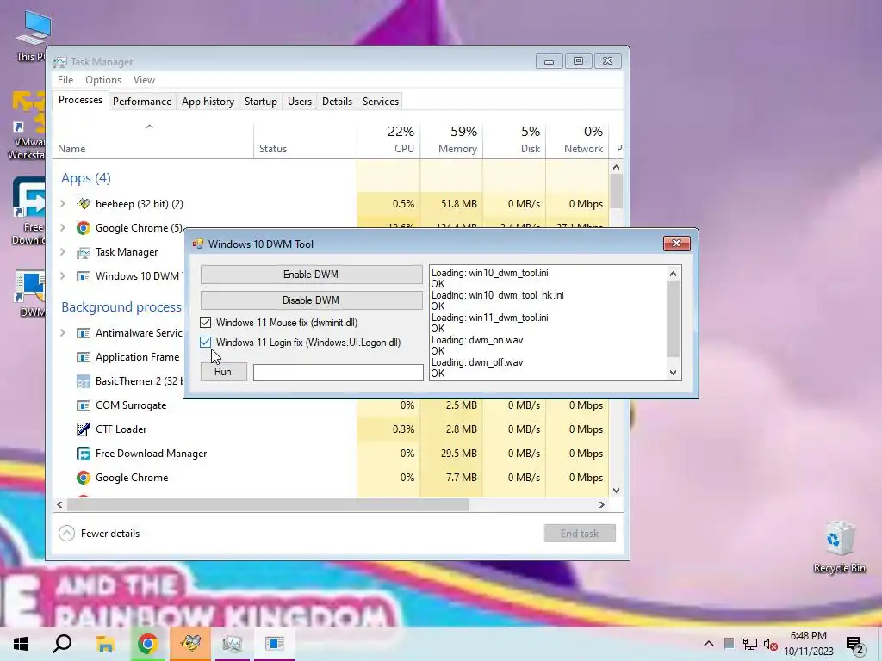
Task: Click the Run button in DWM Tool
Action: (223, 372)
